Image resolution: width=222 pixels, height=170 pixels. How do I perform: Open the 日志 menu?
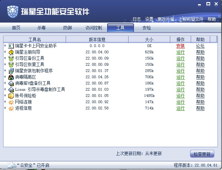(x=137, y=19)
